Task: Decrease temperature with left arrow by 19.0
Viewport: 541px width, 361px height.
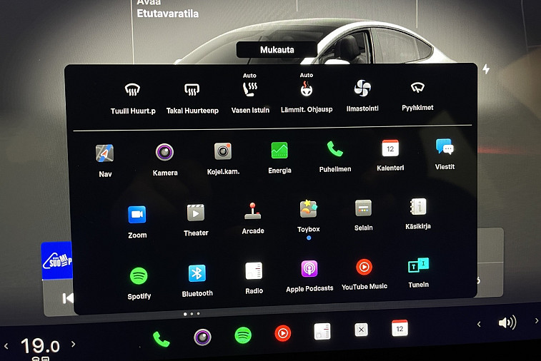Action: 6,347
